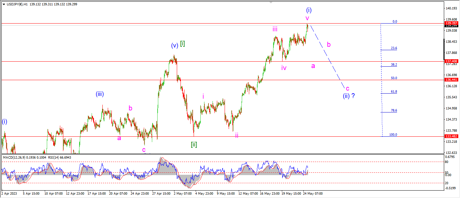
Task: Click the 140.193 price on the scale
Action: [451, 8]
